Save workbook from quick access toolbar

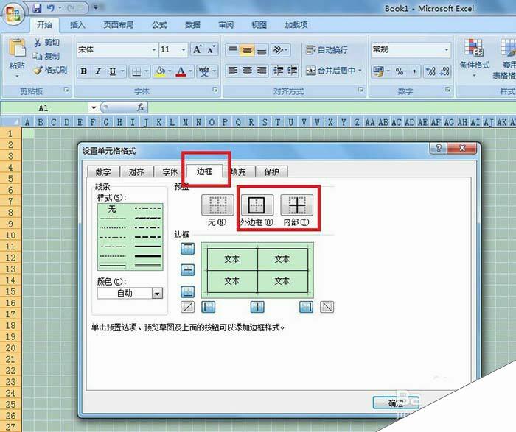[37, 7]
